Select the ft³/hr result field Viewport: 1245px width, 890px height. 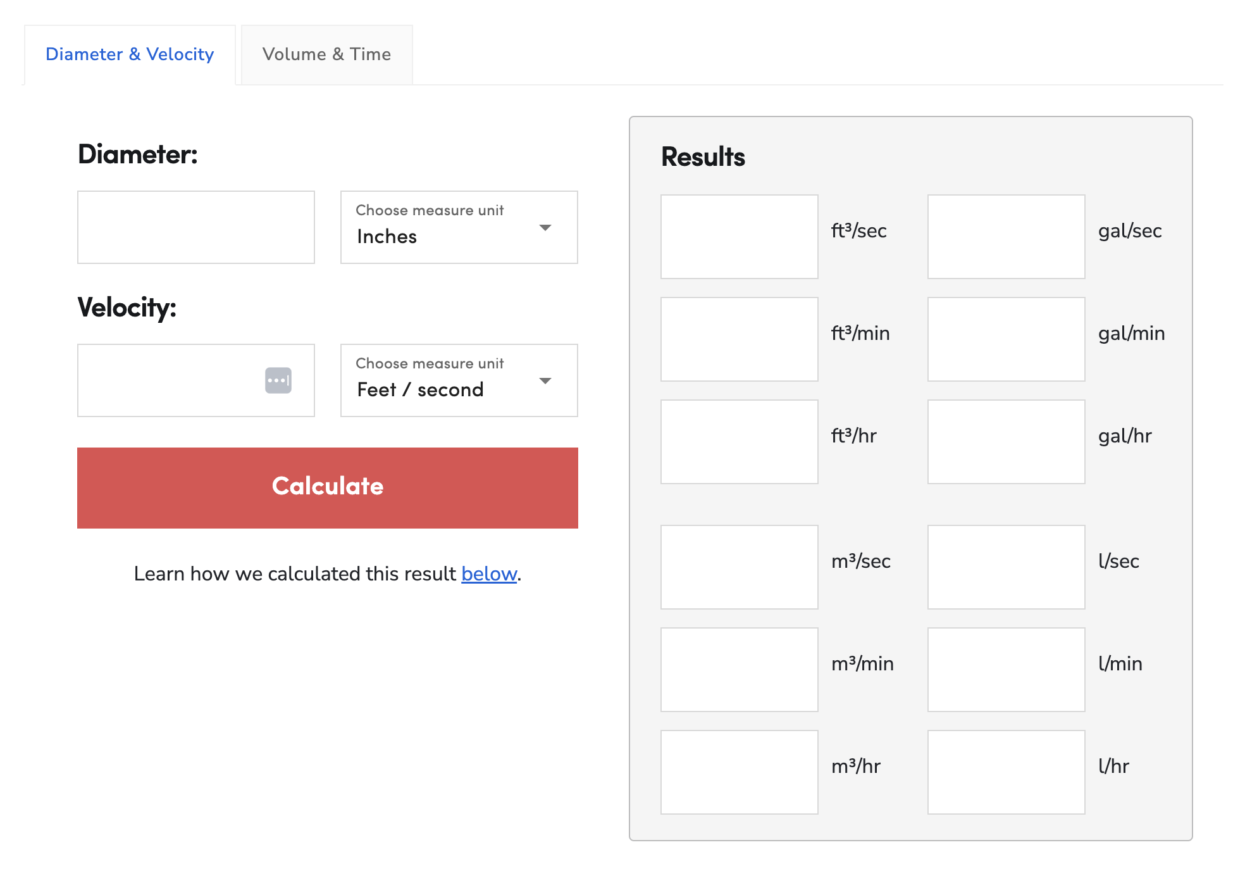[739, 441]
